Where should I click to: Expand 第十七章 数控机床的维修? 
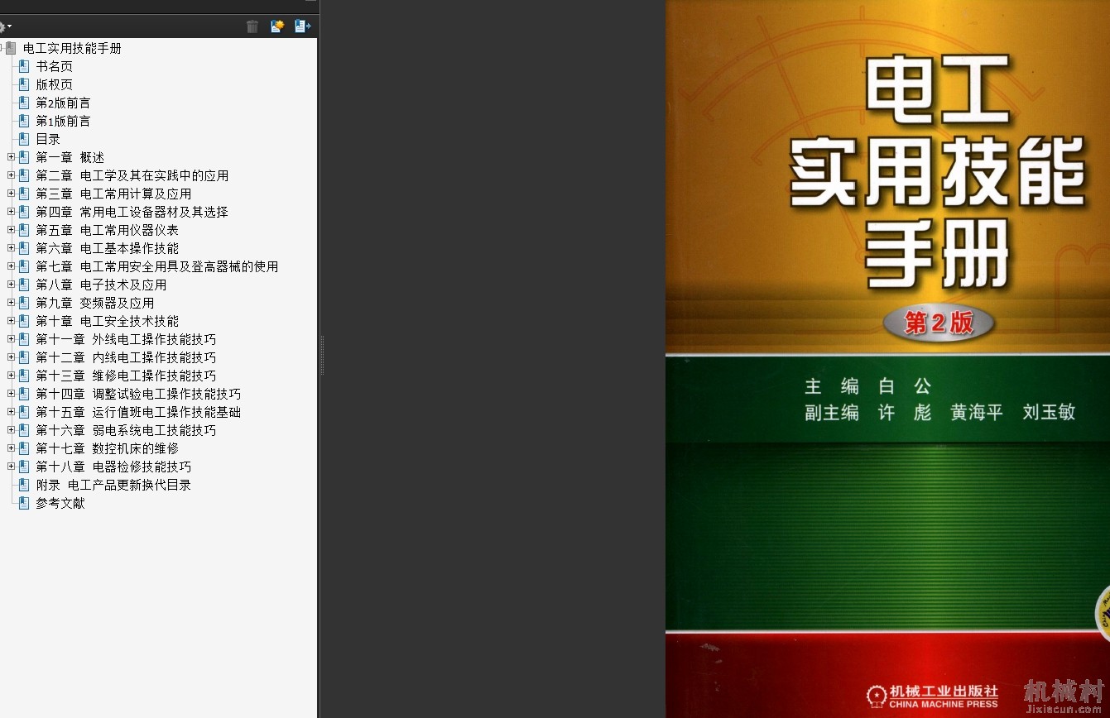(11, 448)
